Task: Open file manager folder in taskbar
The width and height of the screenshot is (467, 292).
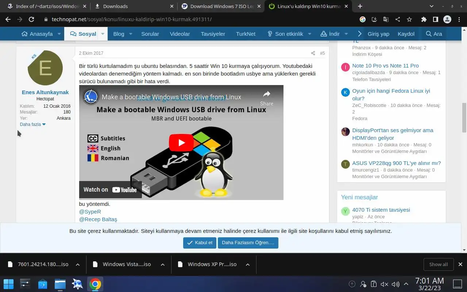Action: [x=60, y=284]
